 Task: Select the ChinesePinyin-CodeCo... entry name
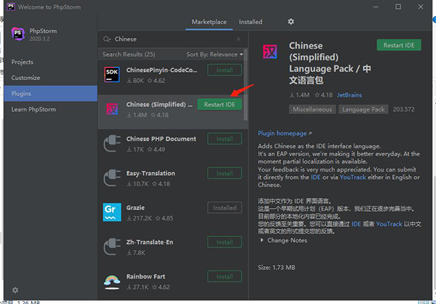(x=161, y=70)
